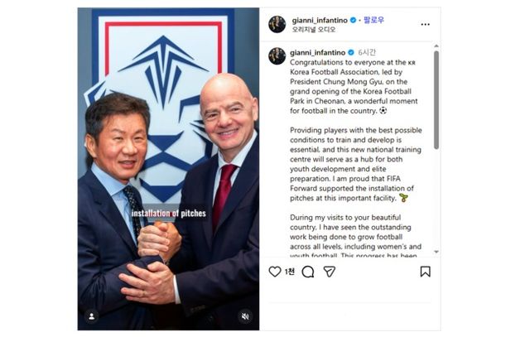Viewport: 530px width, 337px height.
Task: Click the 오리지널 오디오 original audio label
Action: (x=314, y=30)
